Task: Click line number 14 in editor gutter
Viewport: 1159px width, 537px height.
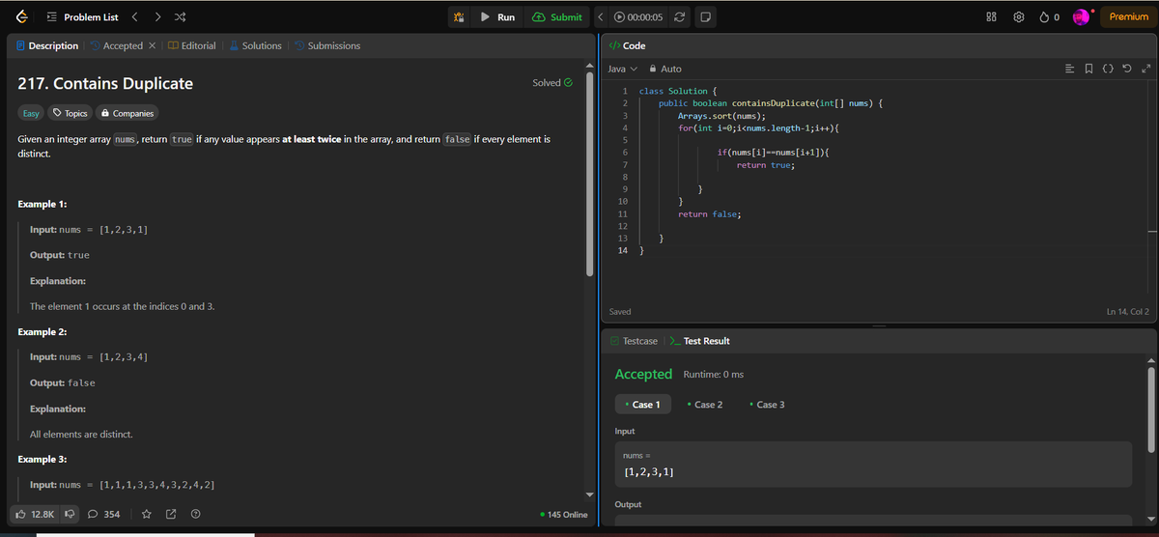Action: point(623,250)
